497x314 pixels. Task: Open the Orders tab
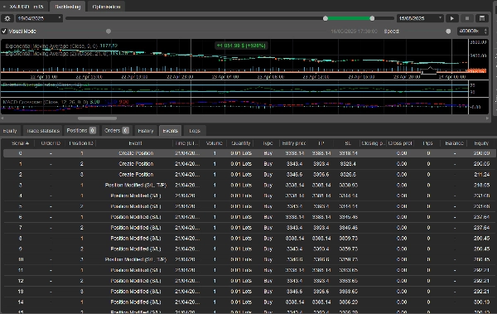116,131
